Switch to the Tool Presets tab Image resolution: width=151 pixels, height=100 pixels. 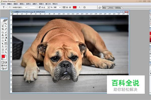point(111,8)
